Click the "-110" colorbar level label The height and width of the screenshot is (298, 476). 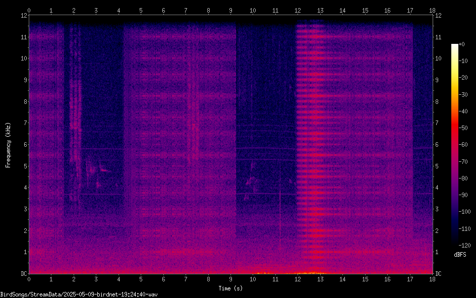coord(464,229)
